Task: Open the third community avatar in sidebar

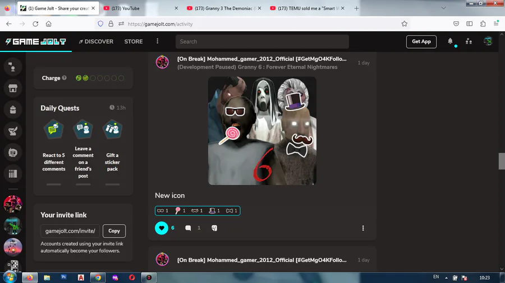Action: click(13, 247)
